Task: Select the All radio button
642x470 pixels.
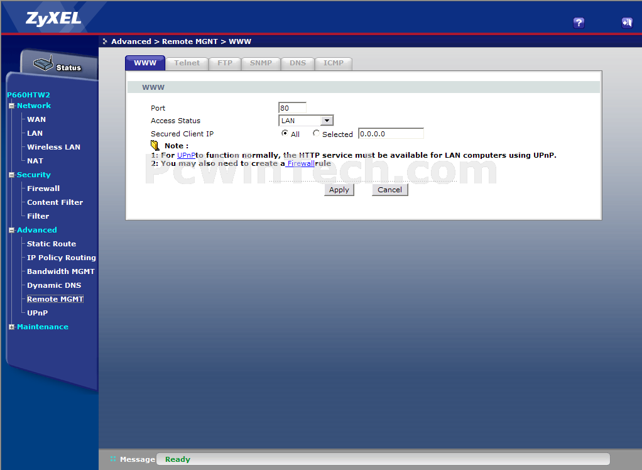Action: tap(285, 133)
